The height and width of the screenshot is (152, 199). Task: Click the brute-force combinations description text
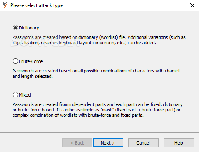[96, 73]
